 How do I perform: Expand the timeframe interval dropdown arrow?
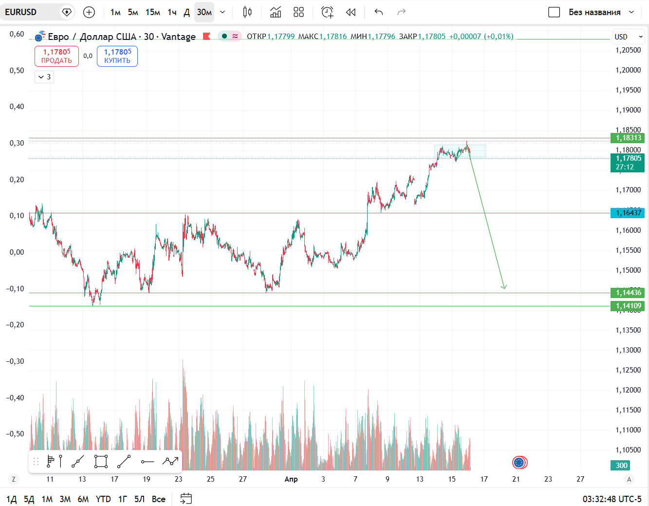223,12
